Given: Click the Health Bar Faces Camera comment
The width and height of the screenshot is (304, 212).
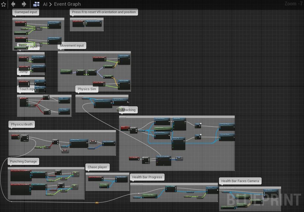Looking at the screenshot, I should pyautogui.click(x=240, y=181).
